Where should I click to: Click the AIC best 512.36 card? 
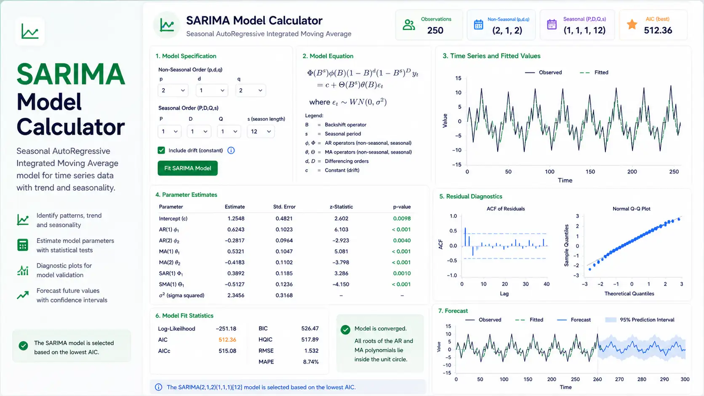coord(653,25)
